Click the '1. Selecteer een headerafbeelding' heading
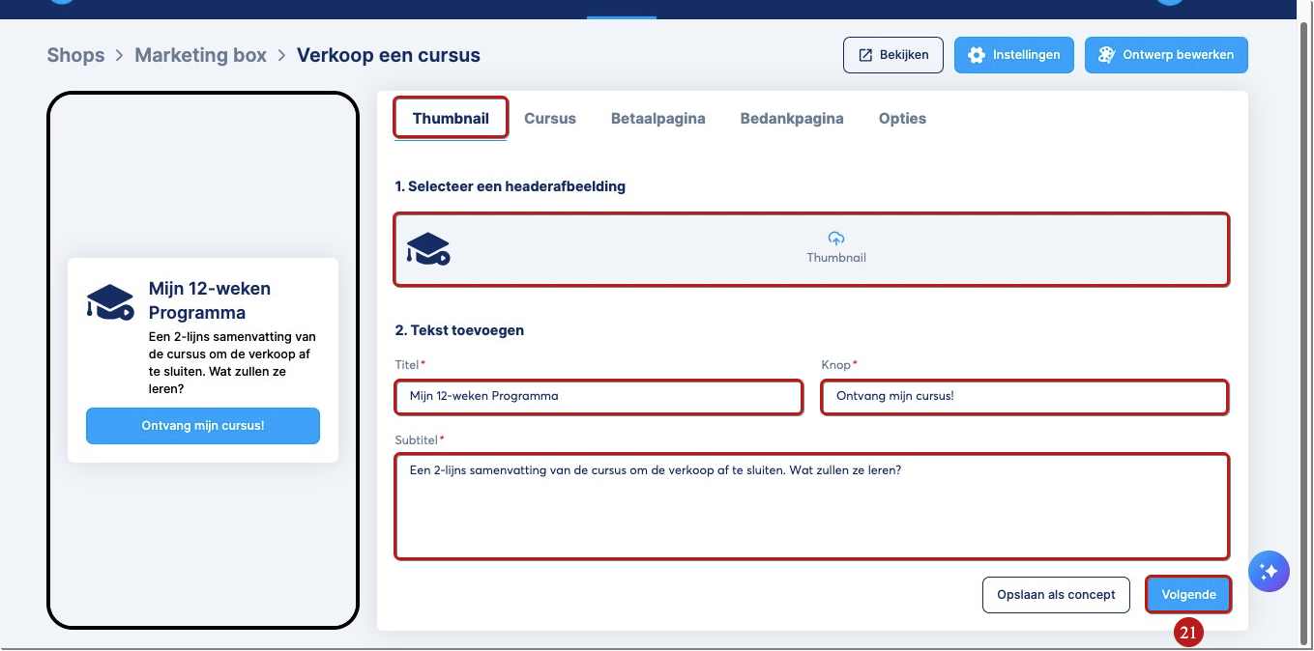The height and width of the screenshot is (651, 1314). tap(510, 186)
